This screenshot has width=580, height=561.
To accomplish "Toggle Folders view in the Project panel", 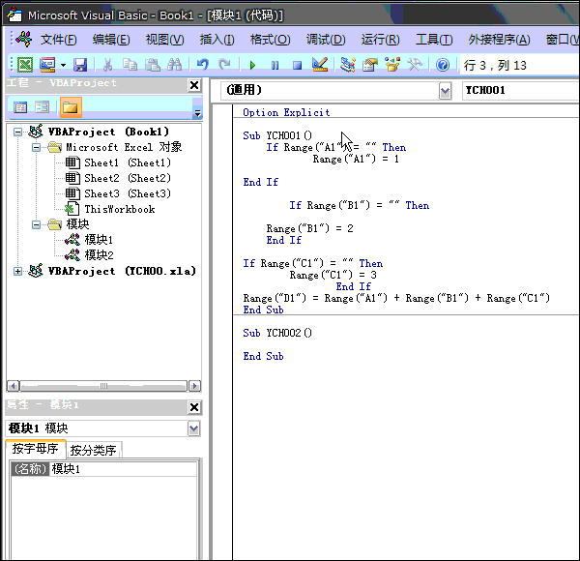I will pyautogui.click(x=72, y=106).
